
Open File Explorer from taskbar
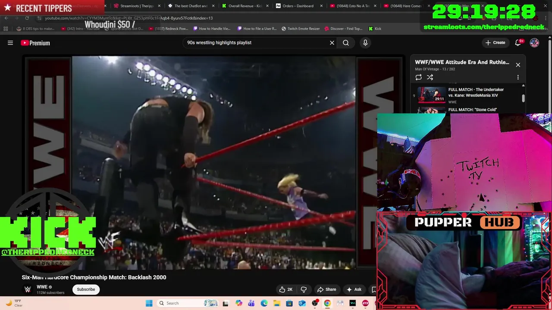pos(276,303)
